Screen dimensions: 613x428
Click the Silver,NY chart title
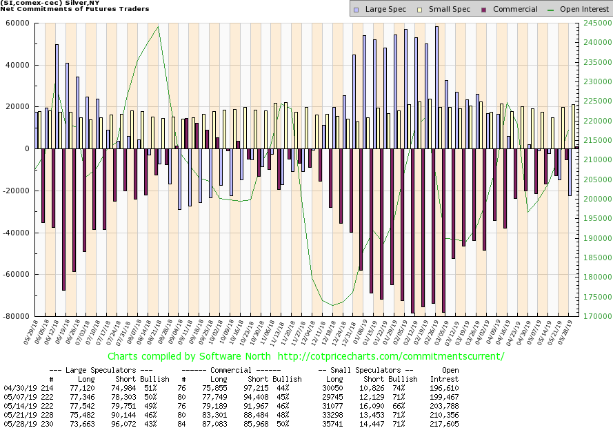pyautogui.click(x=47, y=3)
